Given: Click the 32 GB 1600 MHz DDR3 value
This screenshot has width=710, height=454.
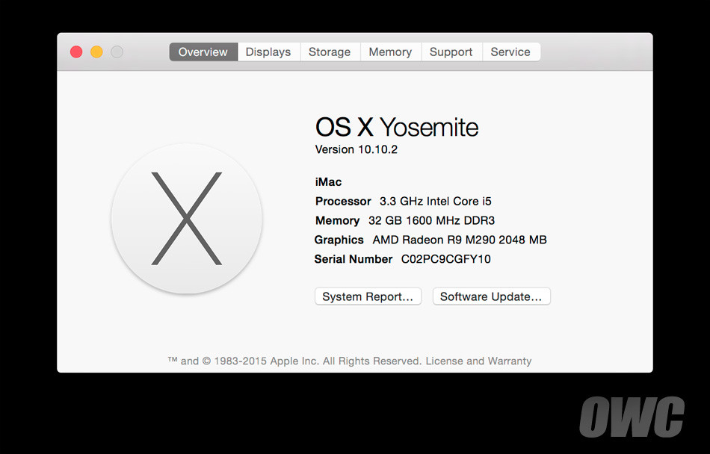Looking at the screenshot, I should click(431, 221).
